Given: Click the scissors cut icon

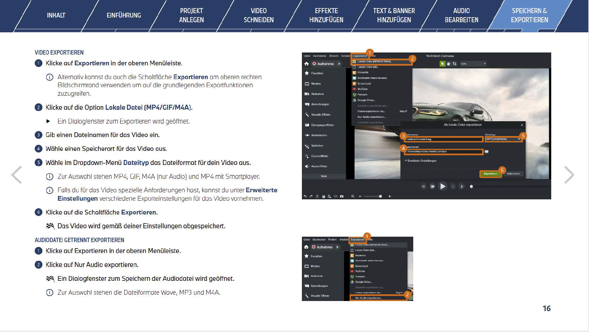Looking at the screenshot, I should coord(317,196).
